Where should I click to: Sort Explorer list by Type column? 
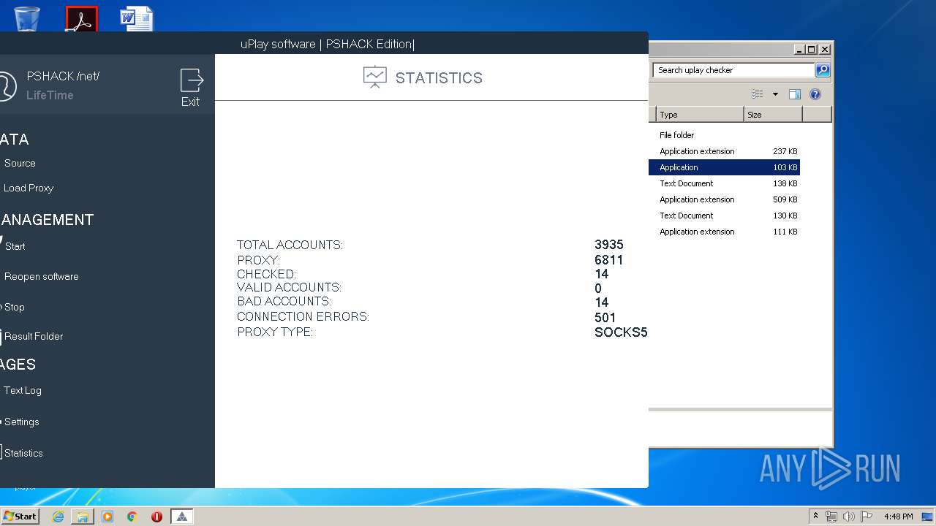700,115
